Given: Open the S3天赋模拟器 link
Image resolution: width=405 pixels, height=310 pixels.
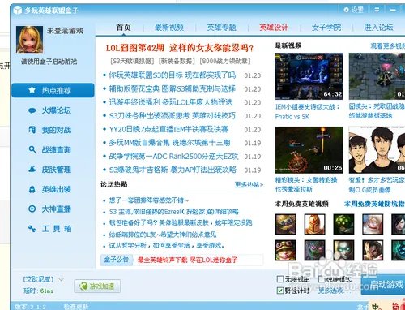Looking at the screenshot, I should click(x=132, y=61).
